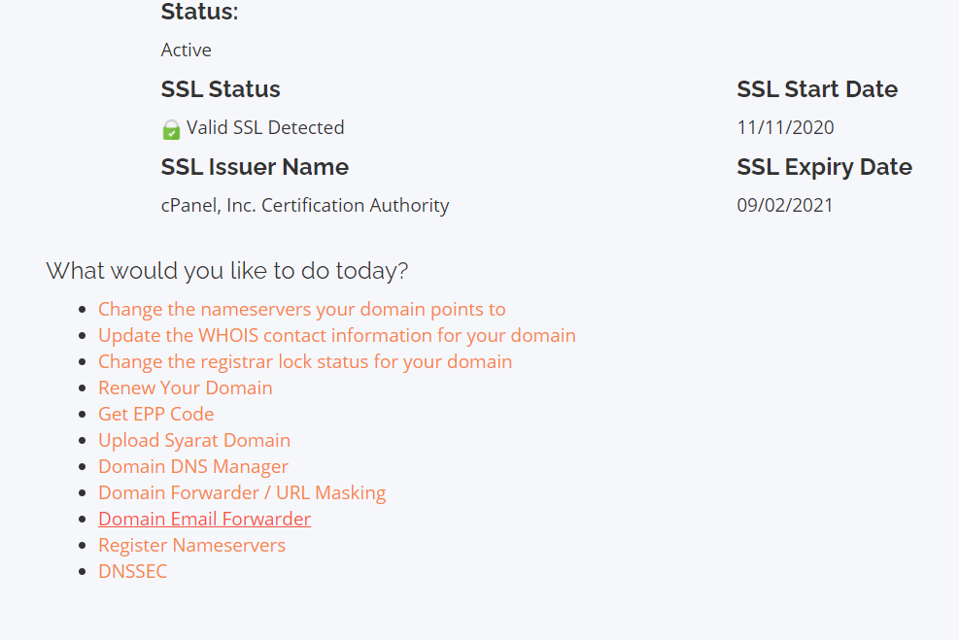Viewport: 959px width, 640px height.
Task: Click the Renew Your Domain link
Action: 185,388
